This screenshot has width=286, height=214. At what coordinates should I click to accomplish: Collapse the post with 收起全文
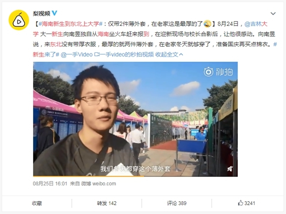[169, 55]
